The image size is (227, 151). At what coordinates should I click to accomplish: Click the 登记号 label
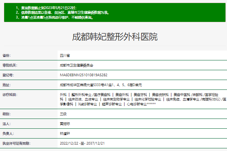8,75
